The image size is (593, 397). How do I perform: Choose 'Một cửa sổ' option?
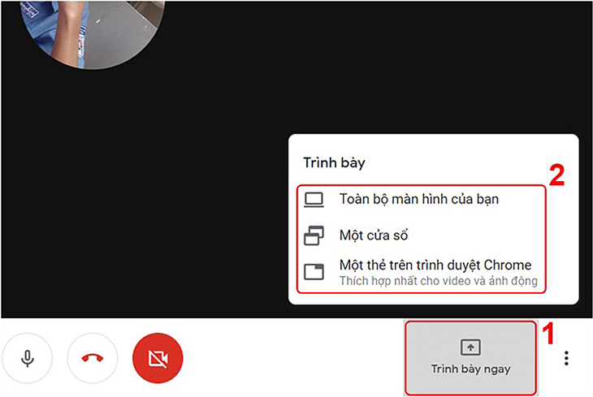pyautogui.click(x=373, y=236)
